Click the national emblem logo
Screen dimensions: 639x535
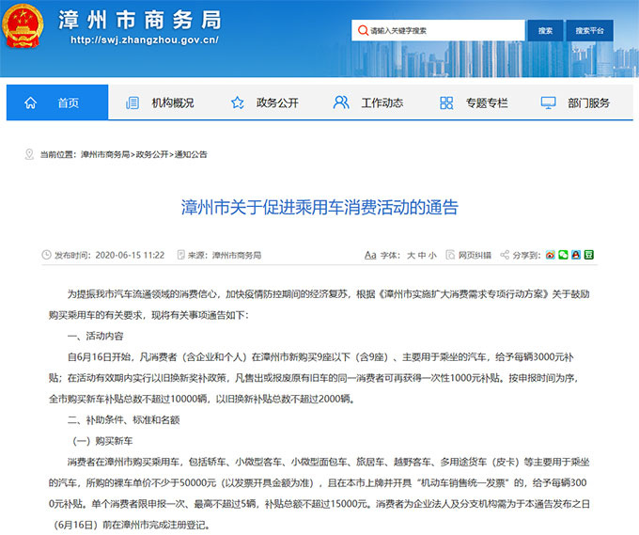23,26
